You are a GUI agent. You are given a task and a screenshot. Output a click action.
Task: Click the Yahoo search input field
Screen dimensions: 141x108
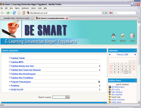click(x=124, y=13)
